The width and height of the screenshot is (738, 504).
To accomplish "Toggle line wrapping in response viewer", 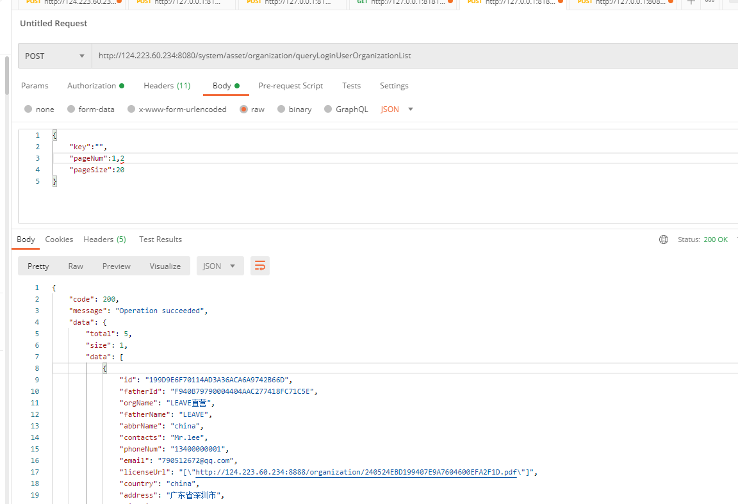I will click(259, 266).
